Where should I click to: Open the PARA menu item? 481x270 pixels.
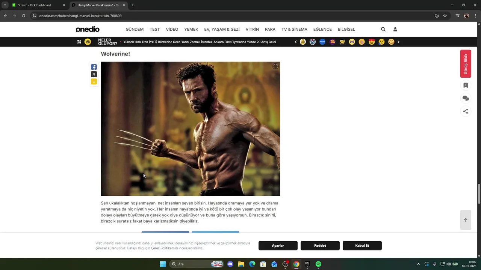point(270,29)
